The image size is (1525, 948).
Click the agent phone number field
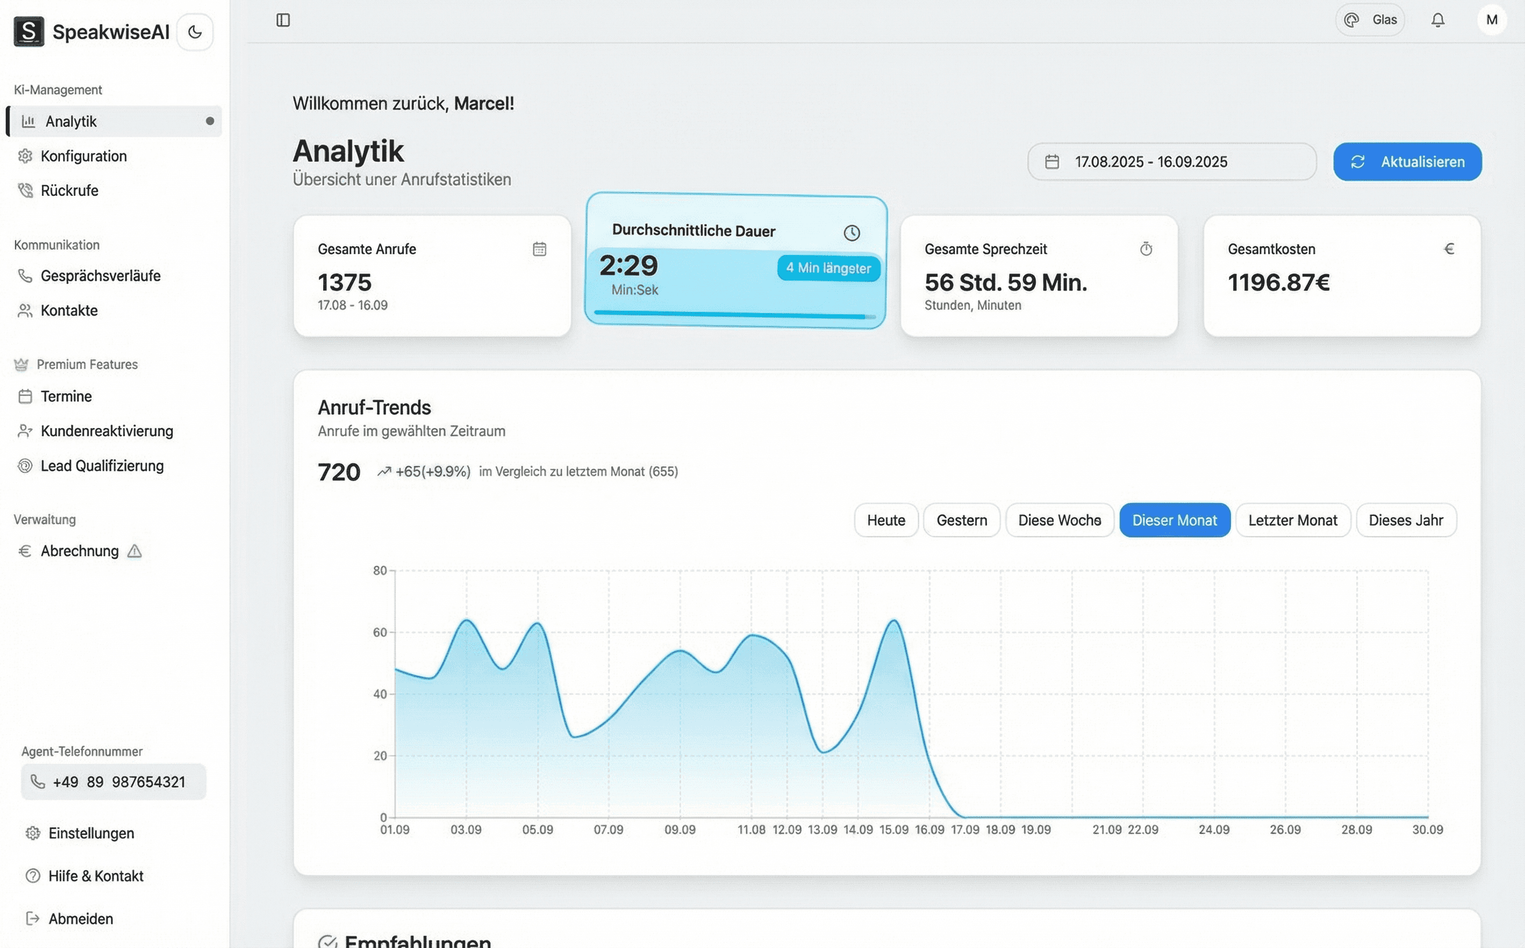coord(113,782)
